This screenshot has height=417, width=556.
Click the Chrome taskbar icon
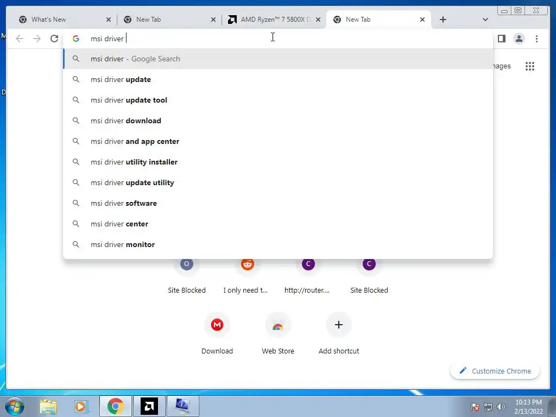[x=115, y=406]
